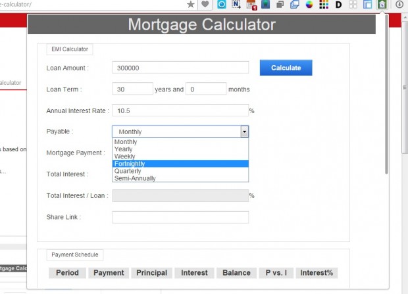Select Weekly in the dropdown list
The width and height of the screenshot is (408, 294).
[x=124, y=157]
